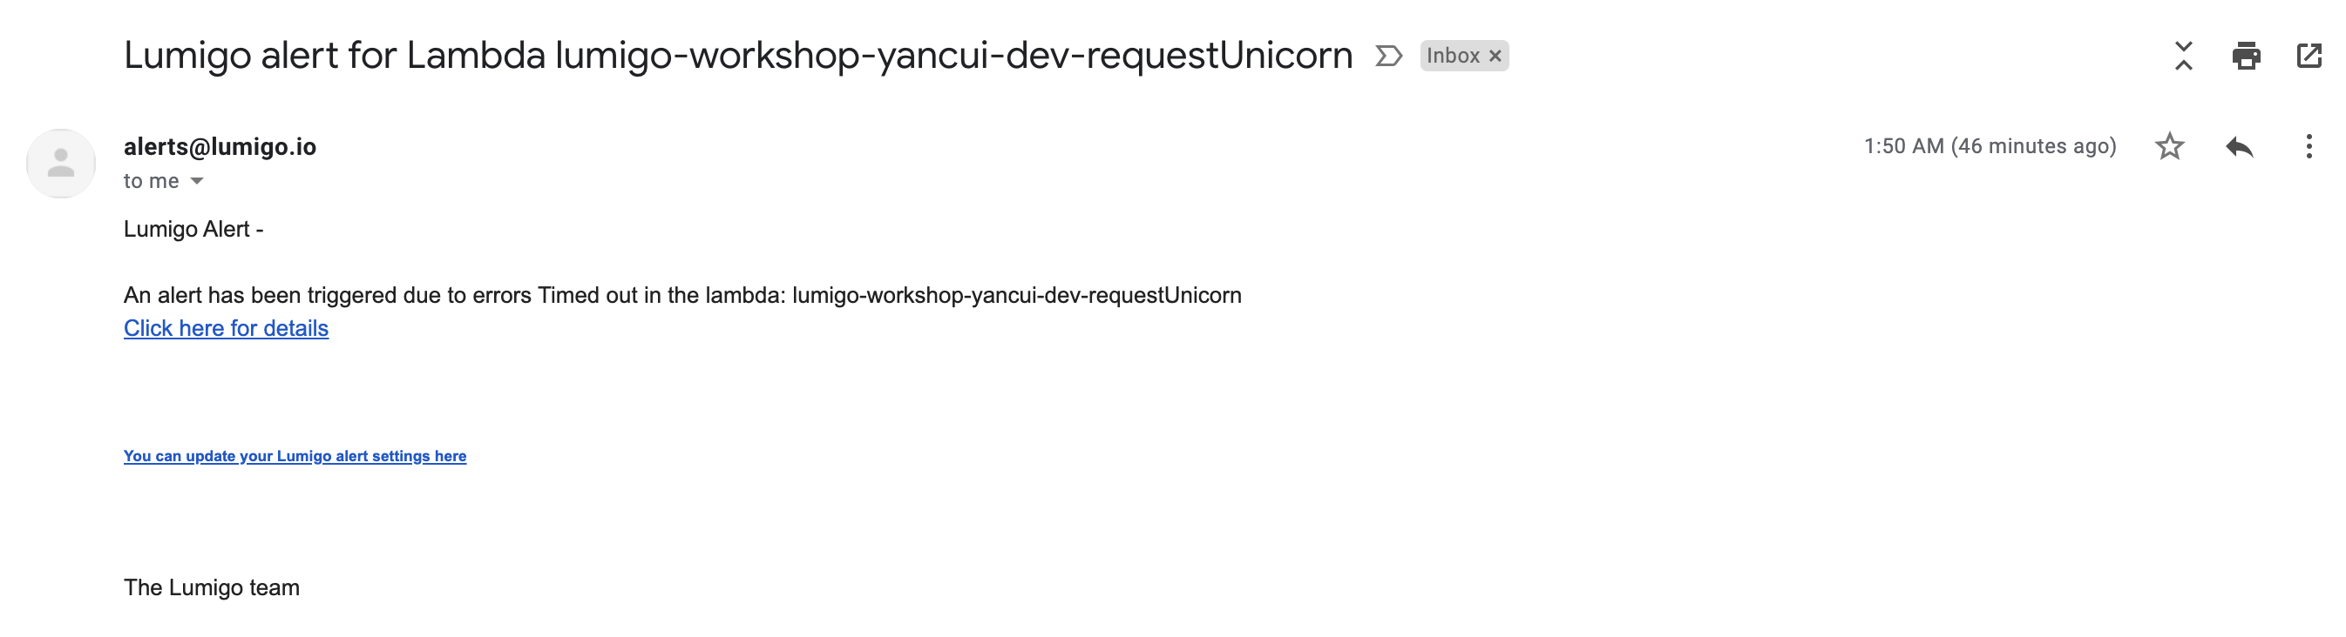
Task: Click the sender name alerts@lumigo.io
Action: [x=220, y=146]
